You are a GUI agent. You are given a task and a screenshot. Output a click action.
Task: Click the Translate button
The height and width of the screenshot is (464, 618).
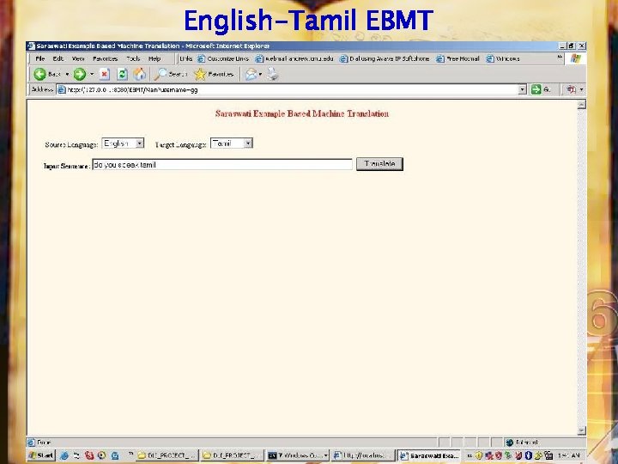pos(379,164)
